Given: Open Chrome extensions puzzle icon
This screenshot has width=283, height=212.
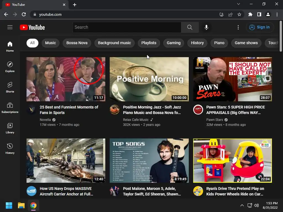Looking at the screenshot, I should (250, 14).
